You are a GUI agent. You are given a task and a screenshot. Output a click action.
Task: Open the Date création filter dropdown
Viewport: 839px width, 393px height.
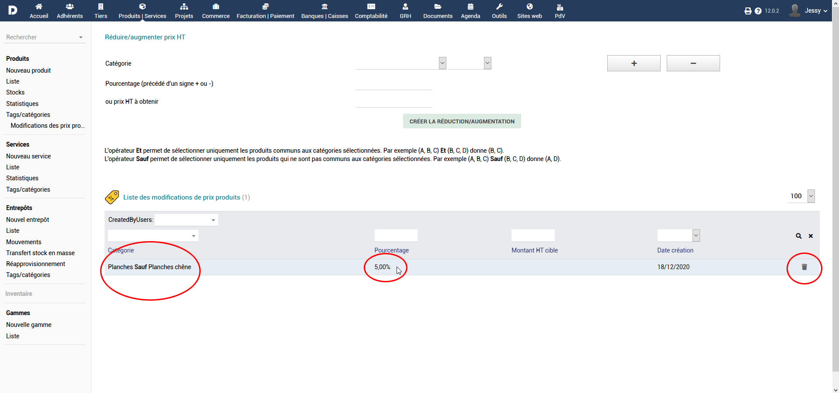pos(696,235)
